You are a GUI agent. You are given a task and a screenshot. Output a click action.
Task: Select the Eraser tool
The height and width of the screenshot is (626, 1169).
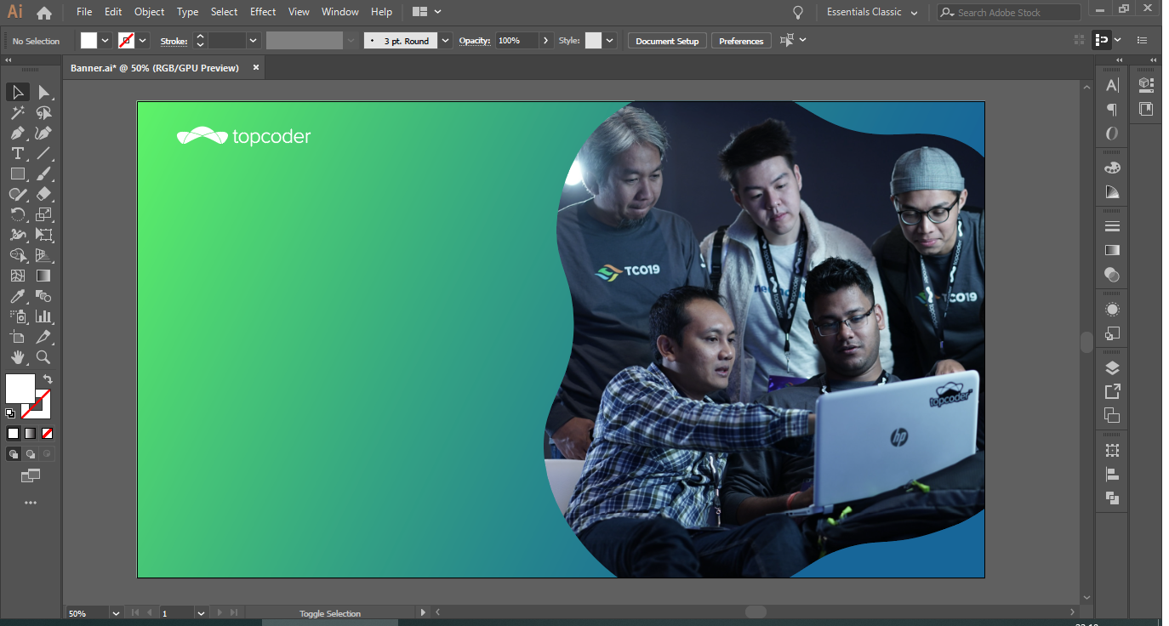[44, 194]
